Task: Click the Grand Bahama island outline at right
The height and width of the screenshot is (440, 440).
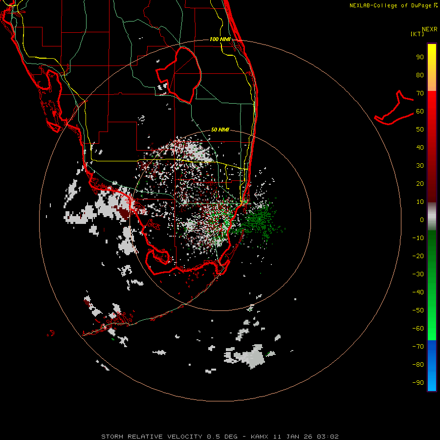Action: click(x=394, y=108)
